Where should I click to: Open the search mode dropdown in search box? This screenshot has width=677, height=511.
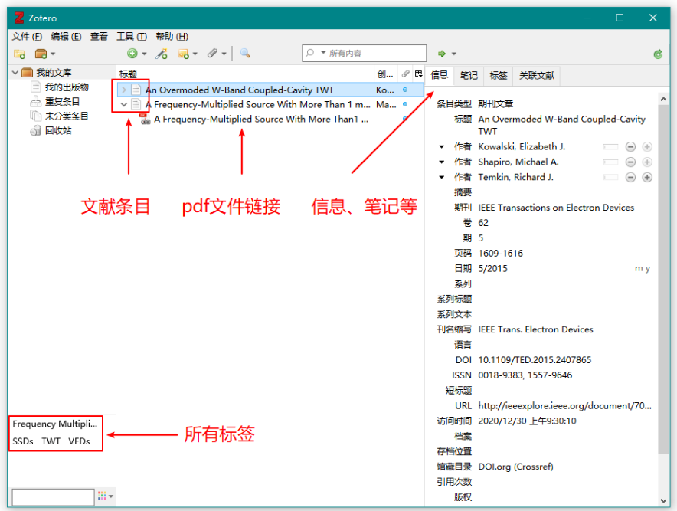click(x=323, y=53)
